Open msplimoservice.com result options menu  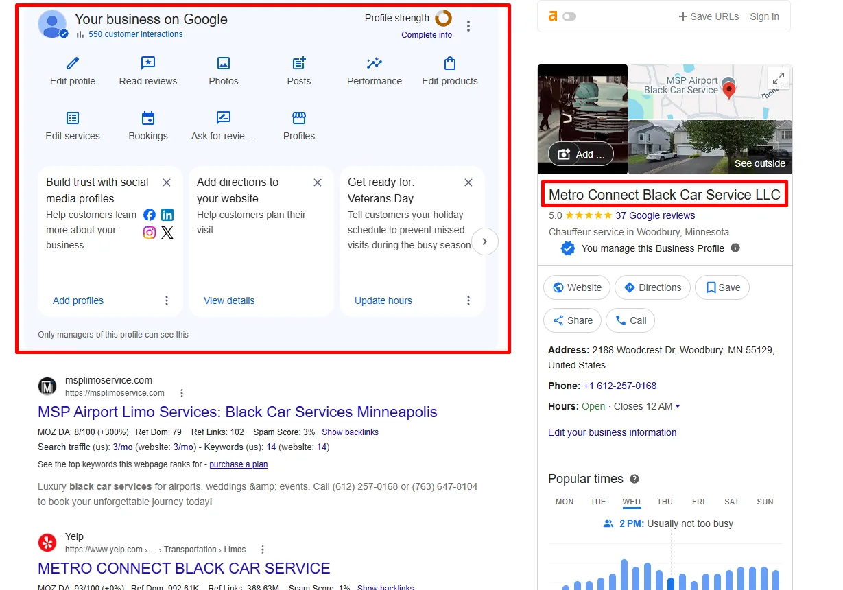click(182, 393)
